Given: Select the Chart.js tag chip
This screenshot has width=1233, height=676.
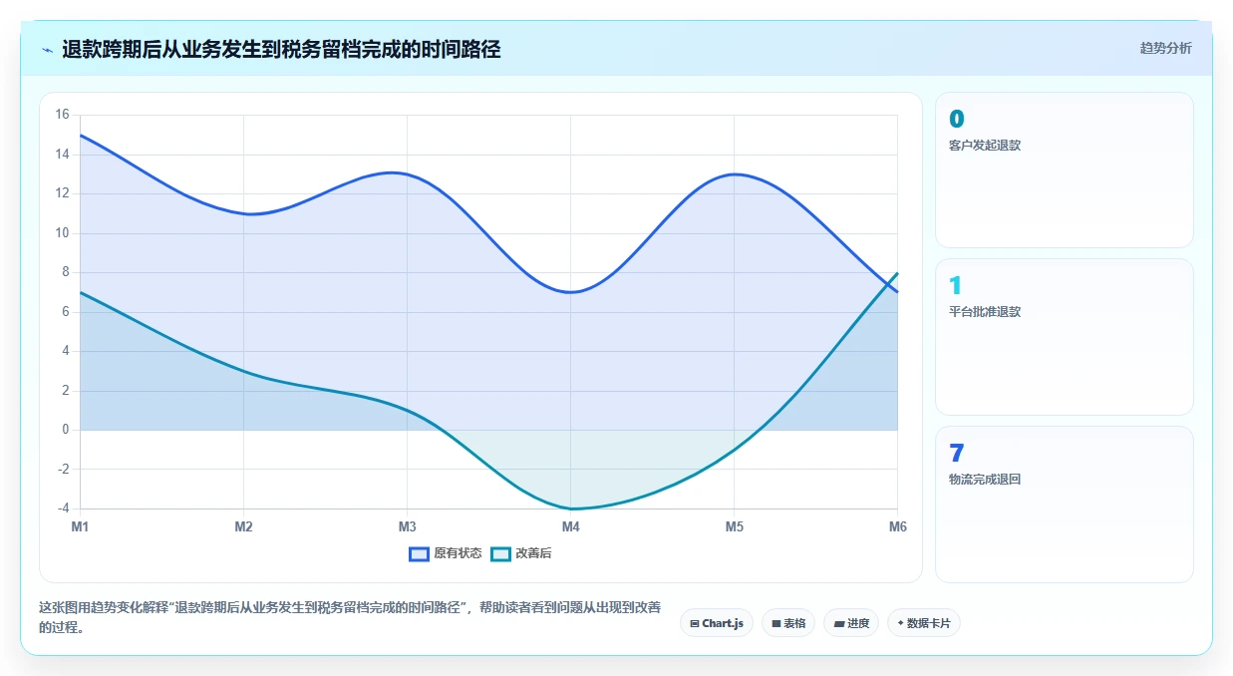Looking at the screenshot, I should pos(716,623).
